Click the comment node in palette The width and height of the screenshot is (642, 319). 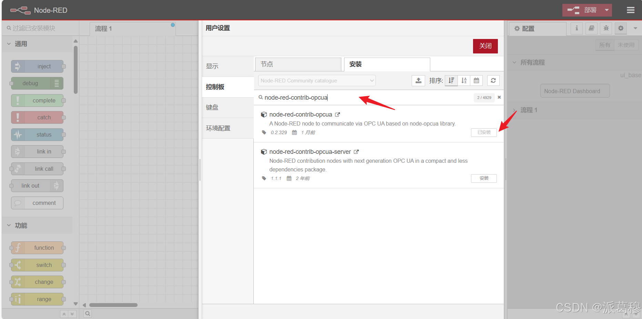point(37,203)
